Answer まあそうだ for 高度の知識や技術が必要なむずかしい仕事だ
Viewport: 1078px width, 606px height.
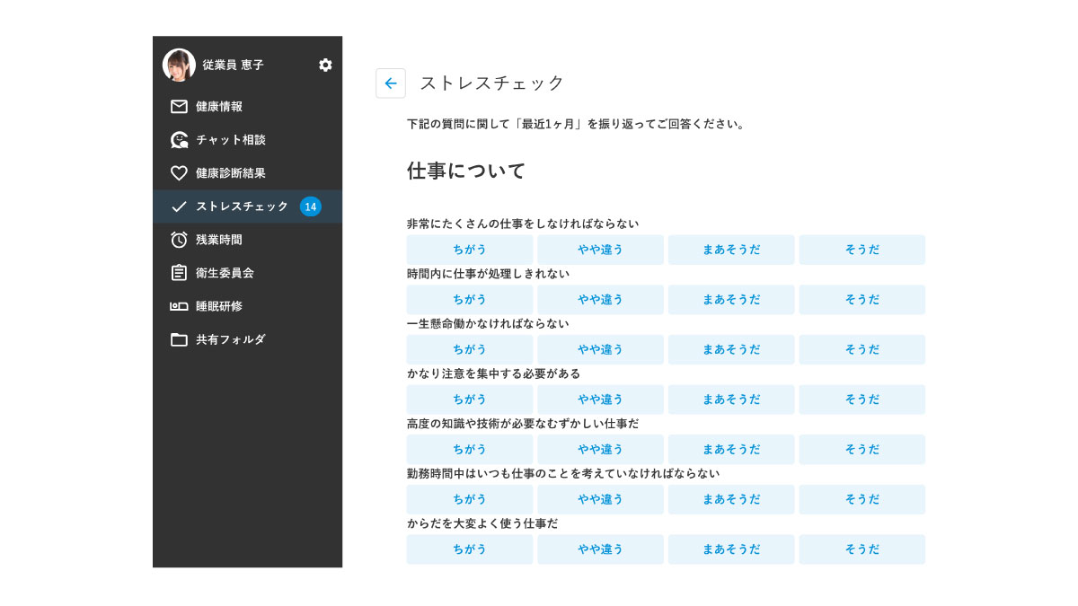pos(731,449)
